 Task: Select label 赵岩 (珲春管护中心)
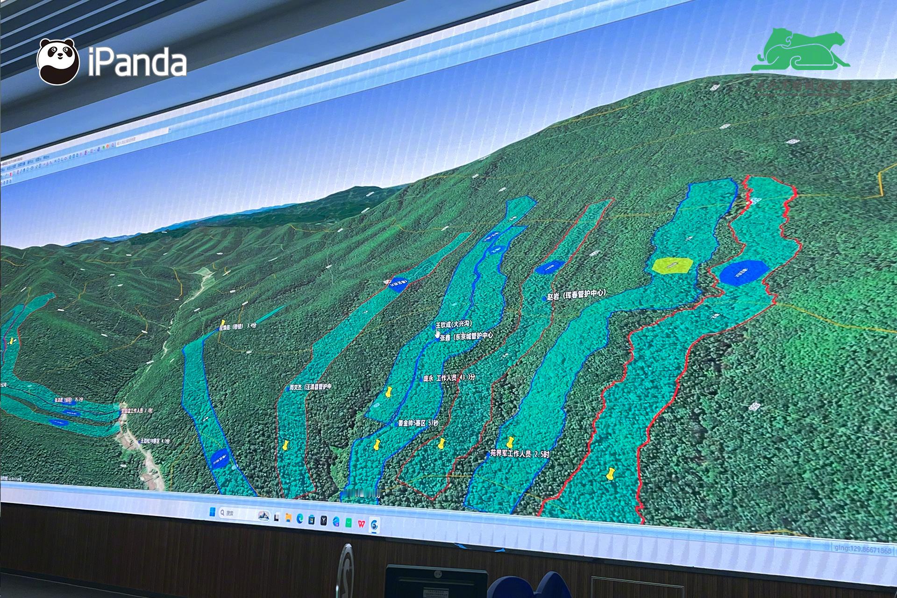tap(576, 295)
